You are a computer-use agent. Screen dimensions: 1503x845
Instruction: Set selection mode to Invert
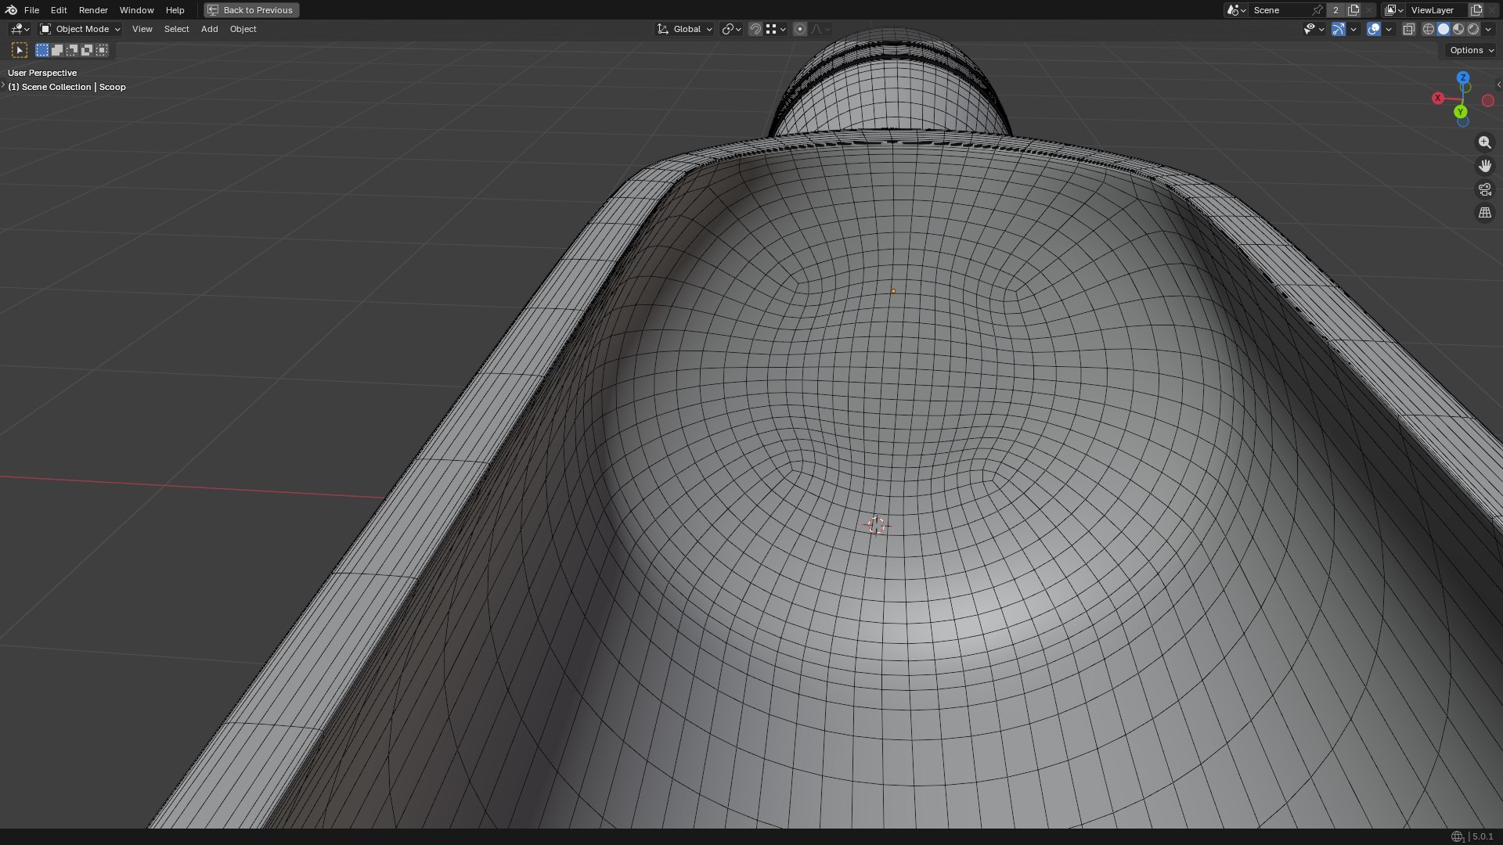(x=87, y=50)
